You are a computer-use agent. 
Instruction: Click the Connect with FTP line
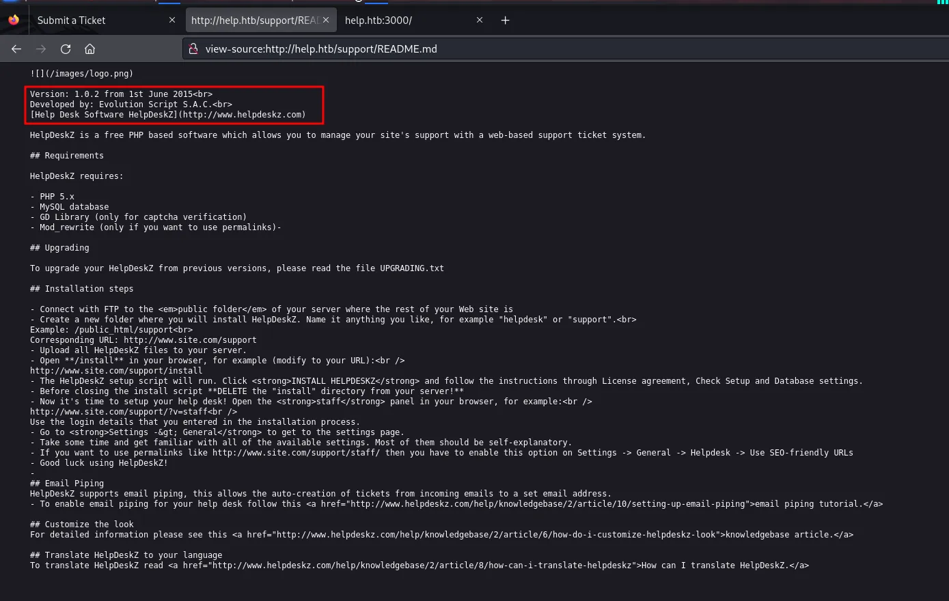[271, 309]
